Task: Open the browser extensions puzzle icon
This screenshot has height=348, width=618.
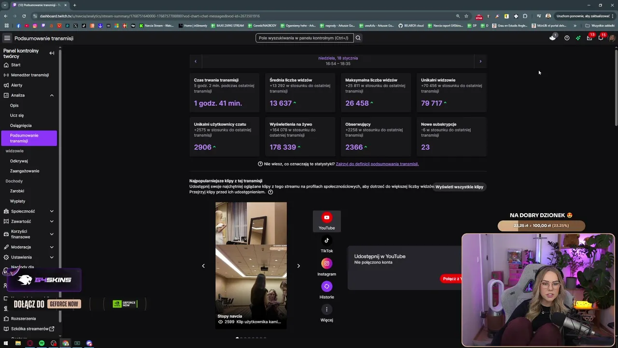Action: 525,16
